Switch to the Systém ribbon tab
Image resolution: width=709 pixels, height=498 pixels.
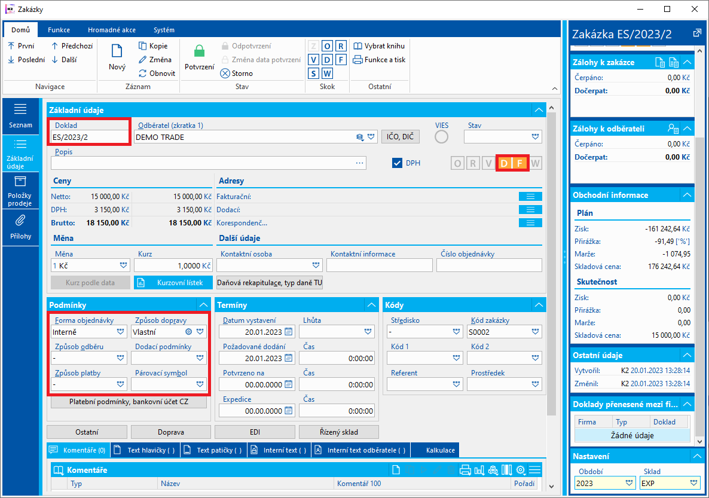(x=164, y=30)
